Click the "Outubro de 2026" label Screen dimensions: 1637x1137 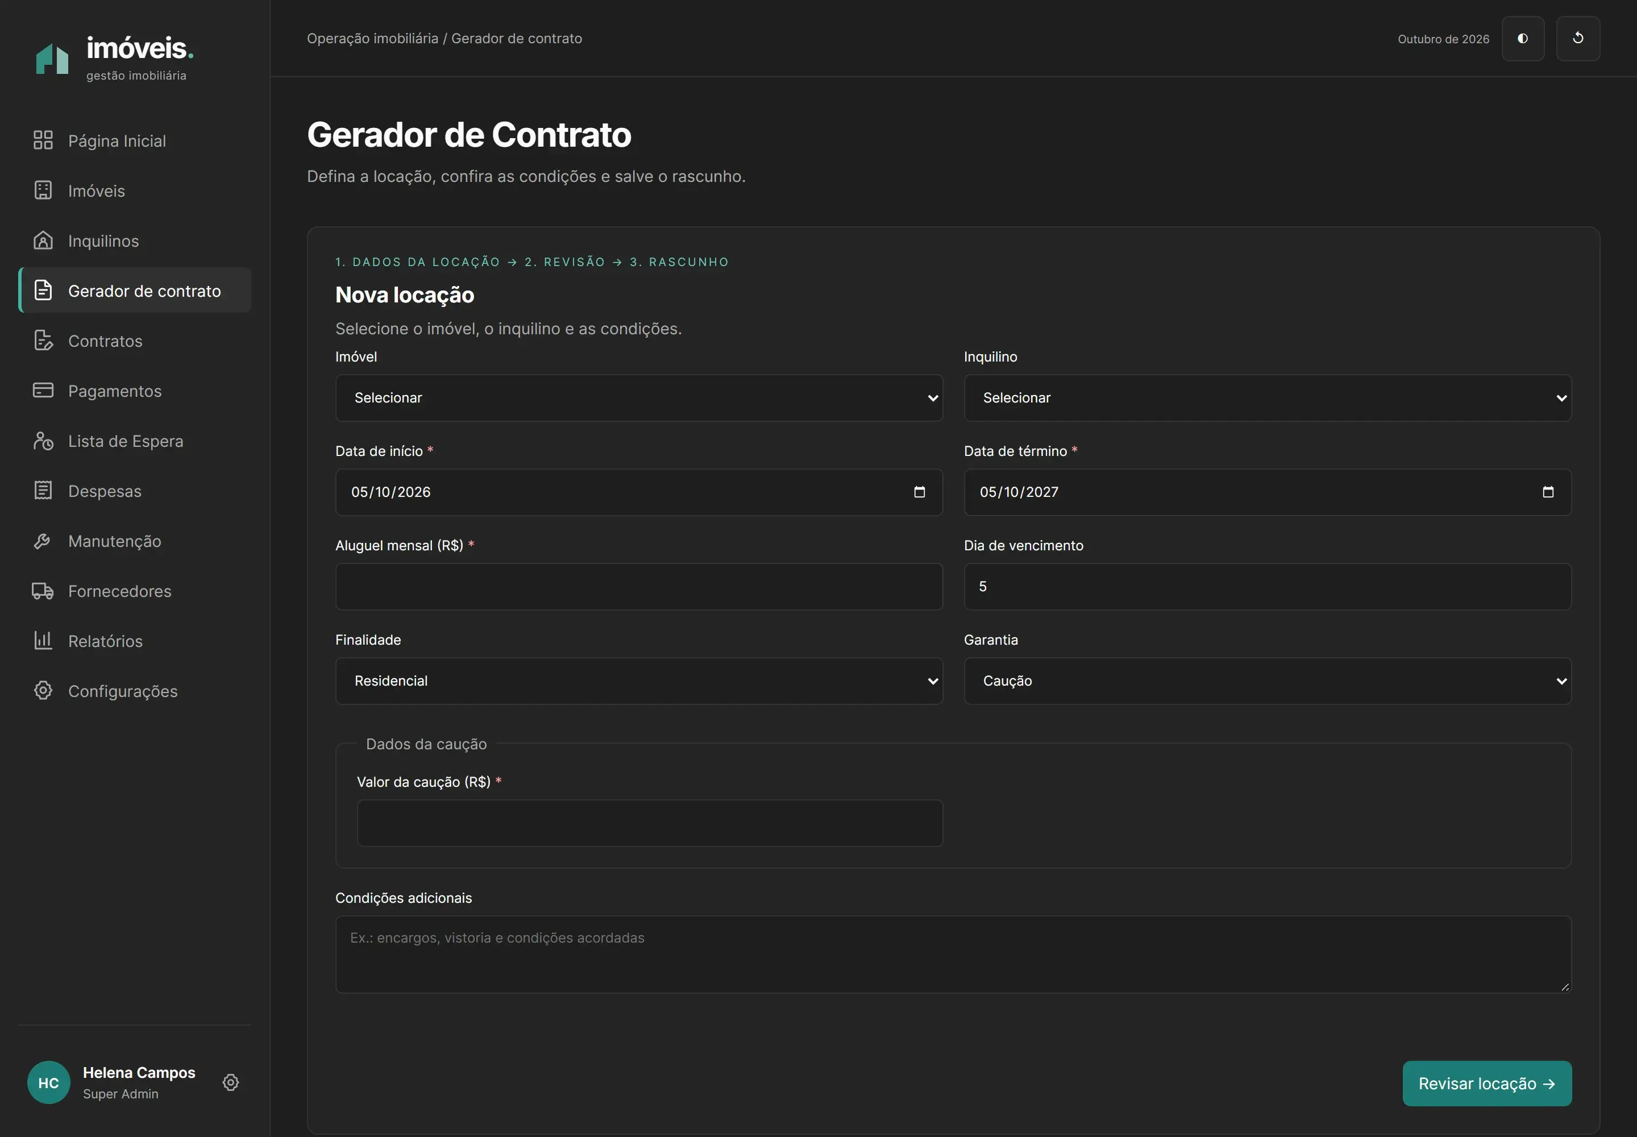(x=1443, y=39)
